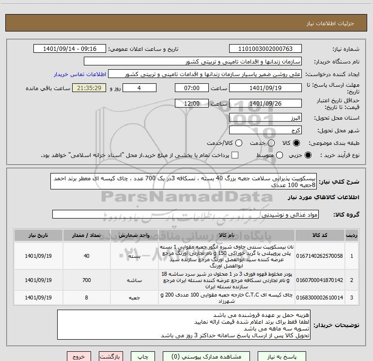The width and height of the screenshot is (373, 361).
Task: Select the کالا radio button
Action: [x=296, y=143]
